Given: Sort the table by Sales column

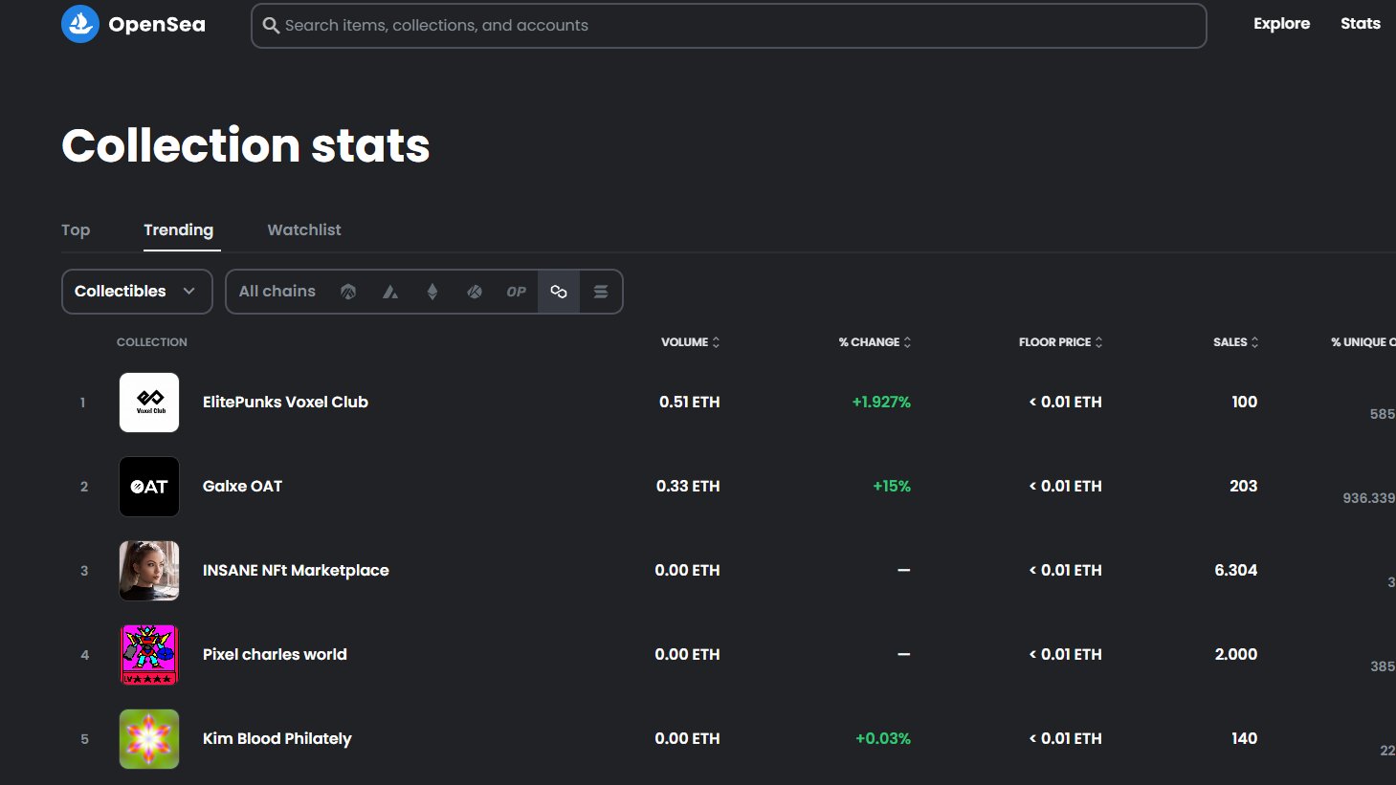Looking at the screenshot, I should 1235,342.
